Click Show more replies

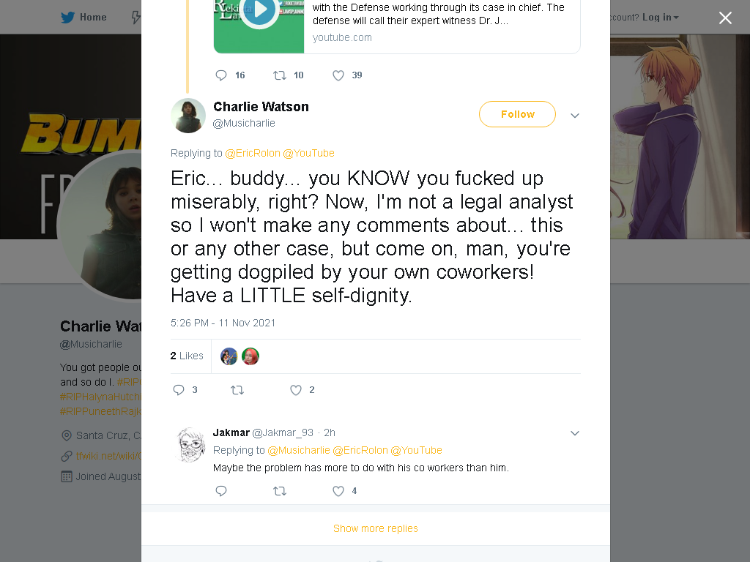(376, 528)
